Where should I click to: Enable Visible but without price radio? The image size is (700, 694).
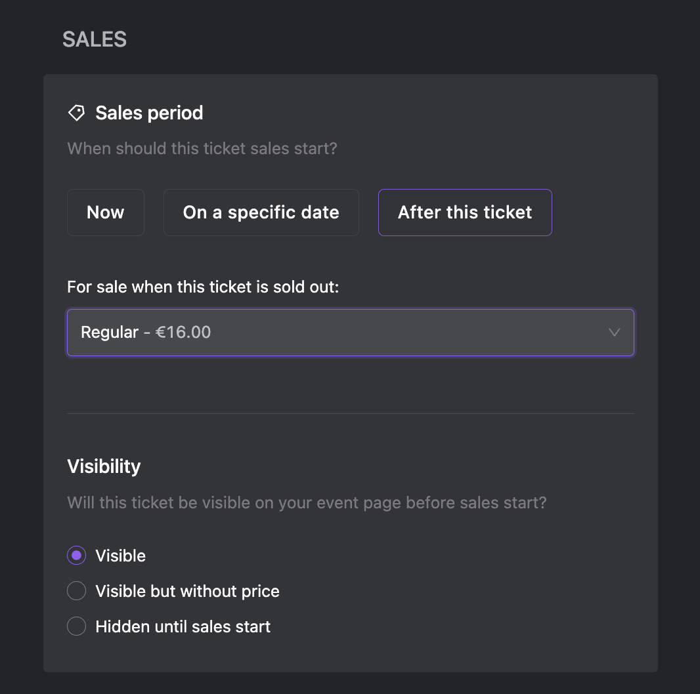[x=76, y=590]
